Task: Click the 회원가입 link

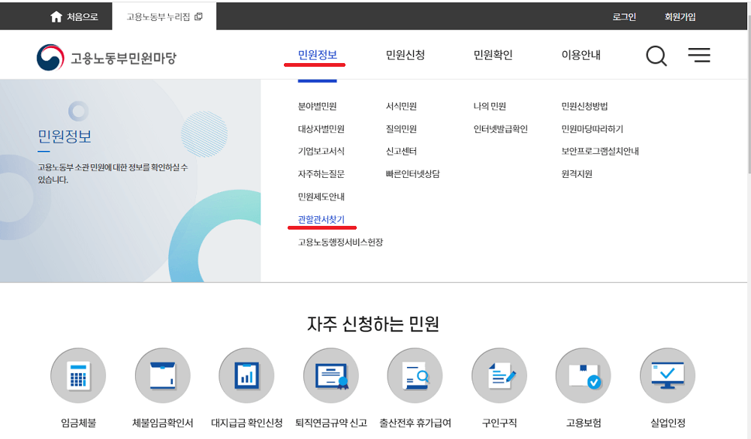Action: tap(679, 16)
